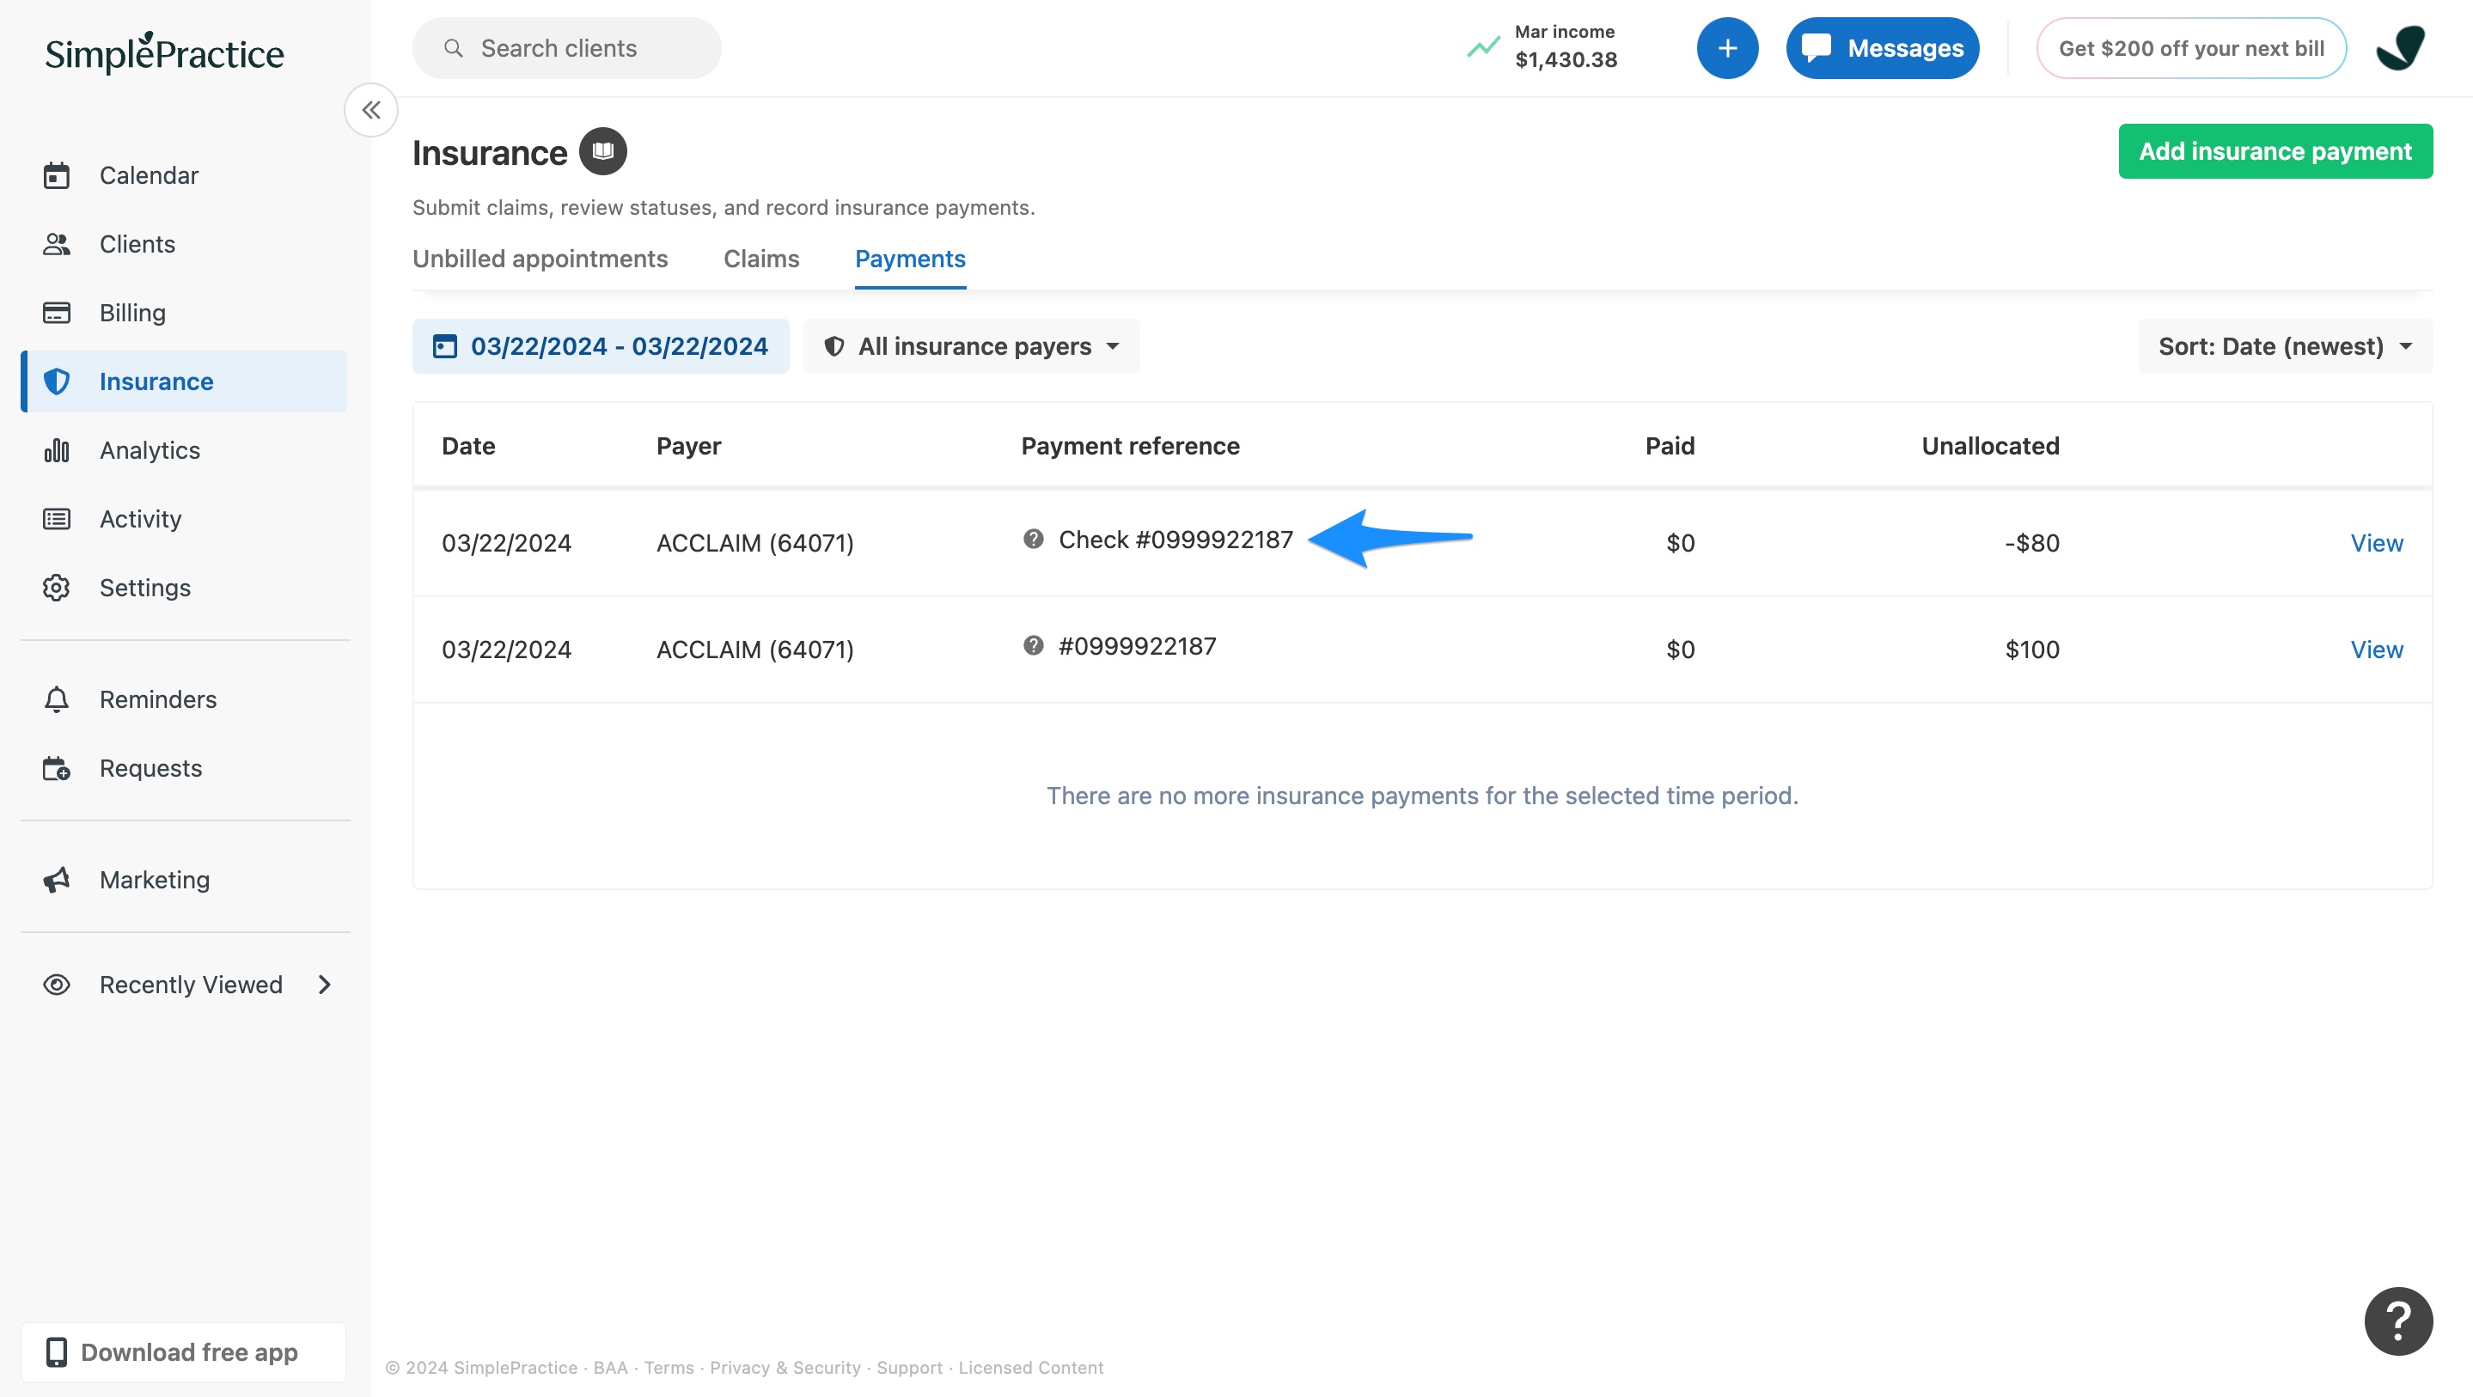Switch to Unbilled appointments tab
Image resolution: width=2473 pixels, height=1397 pixels.
coord(540,259)
